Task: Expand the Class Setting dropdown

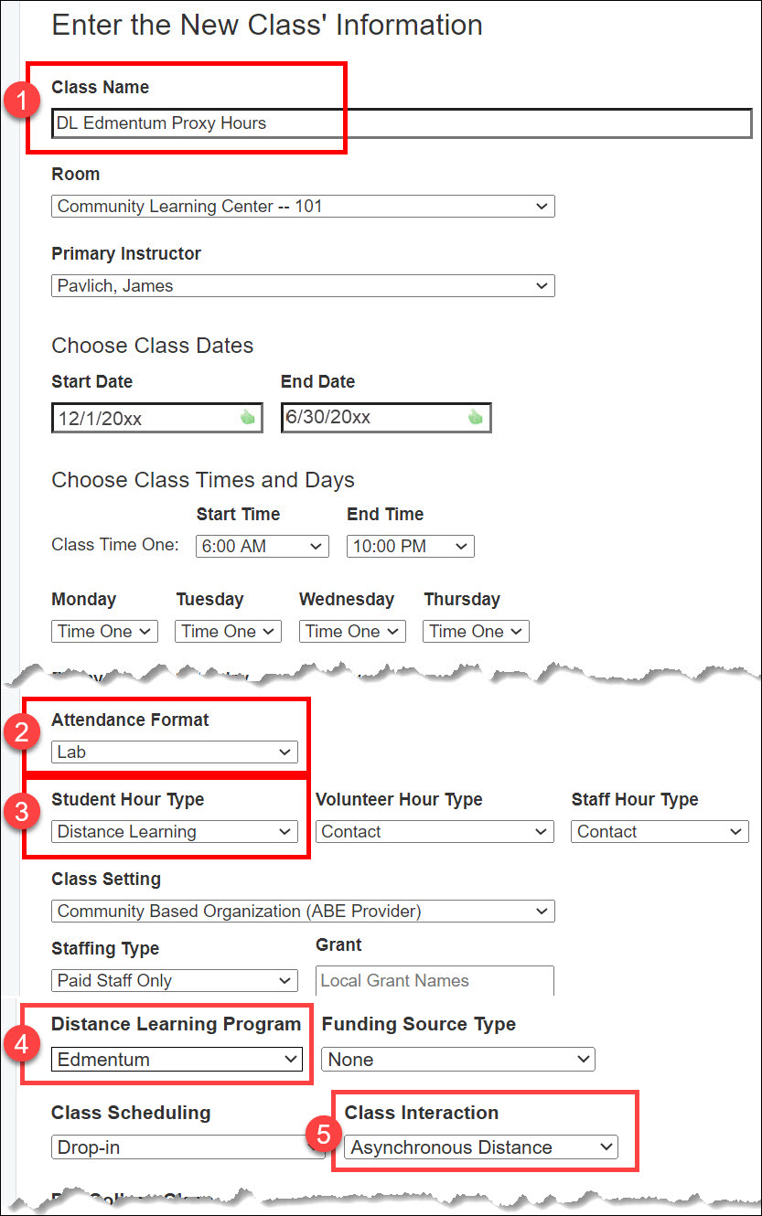Action: point(303,912)
